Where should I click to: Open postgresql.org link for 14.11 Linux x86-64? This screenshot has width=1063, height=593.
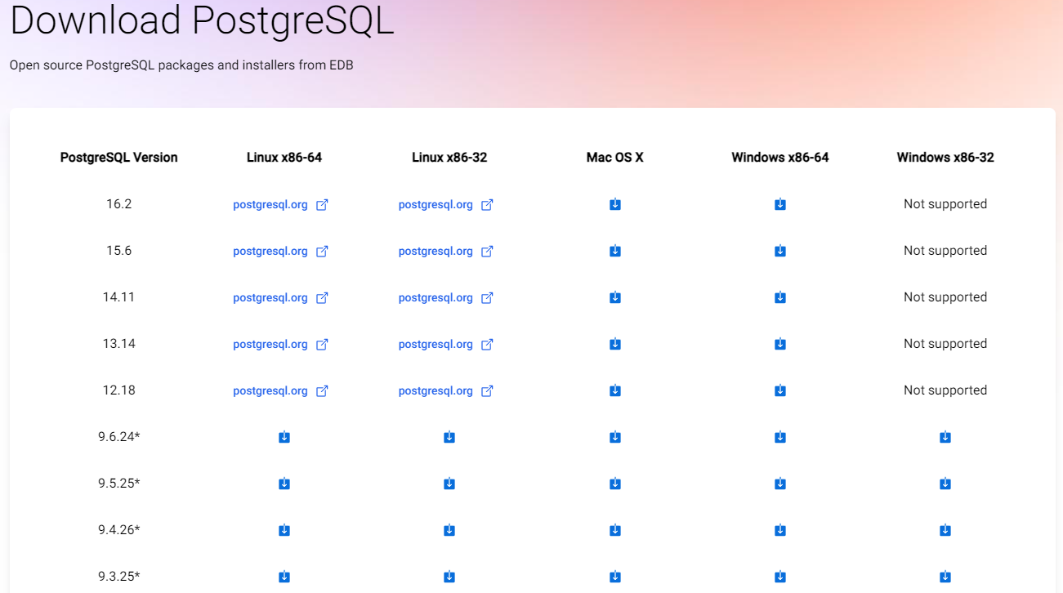(x=280, y=298)
